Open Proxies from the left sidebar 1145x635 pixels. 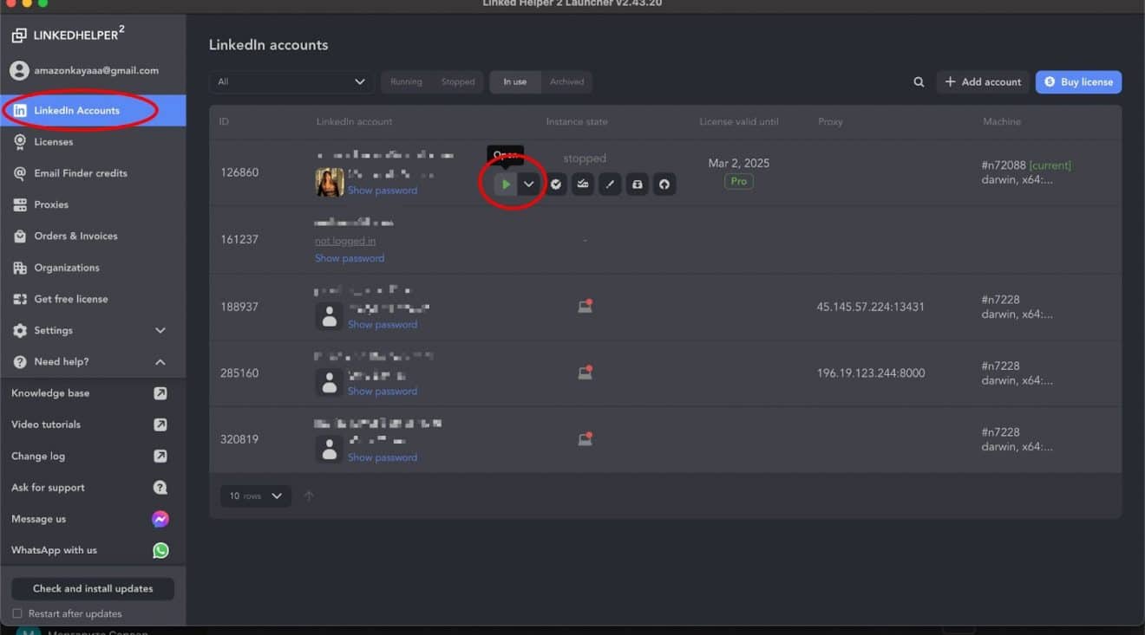[52, 204]
